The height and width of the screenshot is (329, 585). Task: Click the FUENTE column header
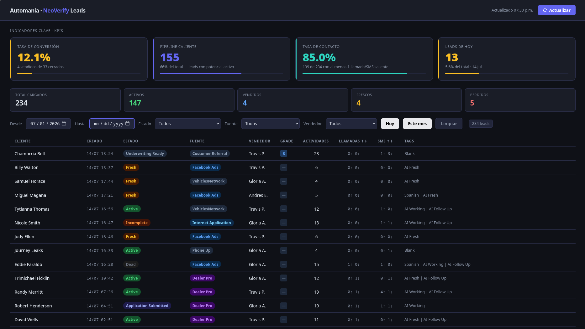(x=197, y=141)
